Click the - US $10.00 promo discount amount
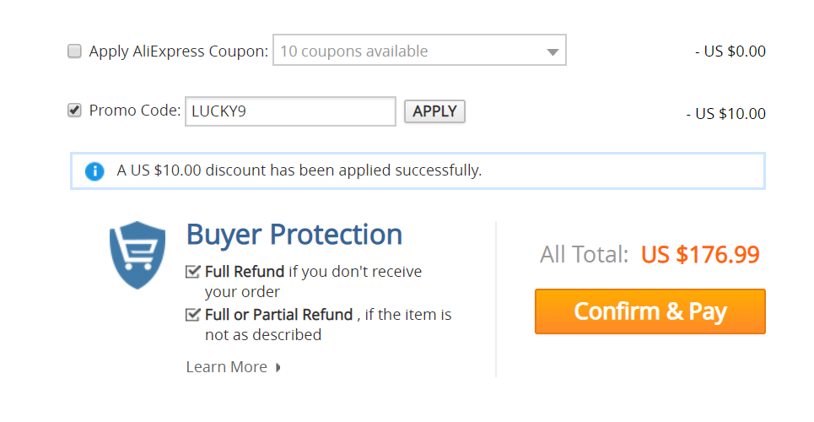 pyautogui.click(x=725, y=114)
